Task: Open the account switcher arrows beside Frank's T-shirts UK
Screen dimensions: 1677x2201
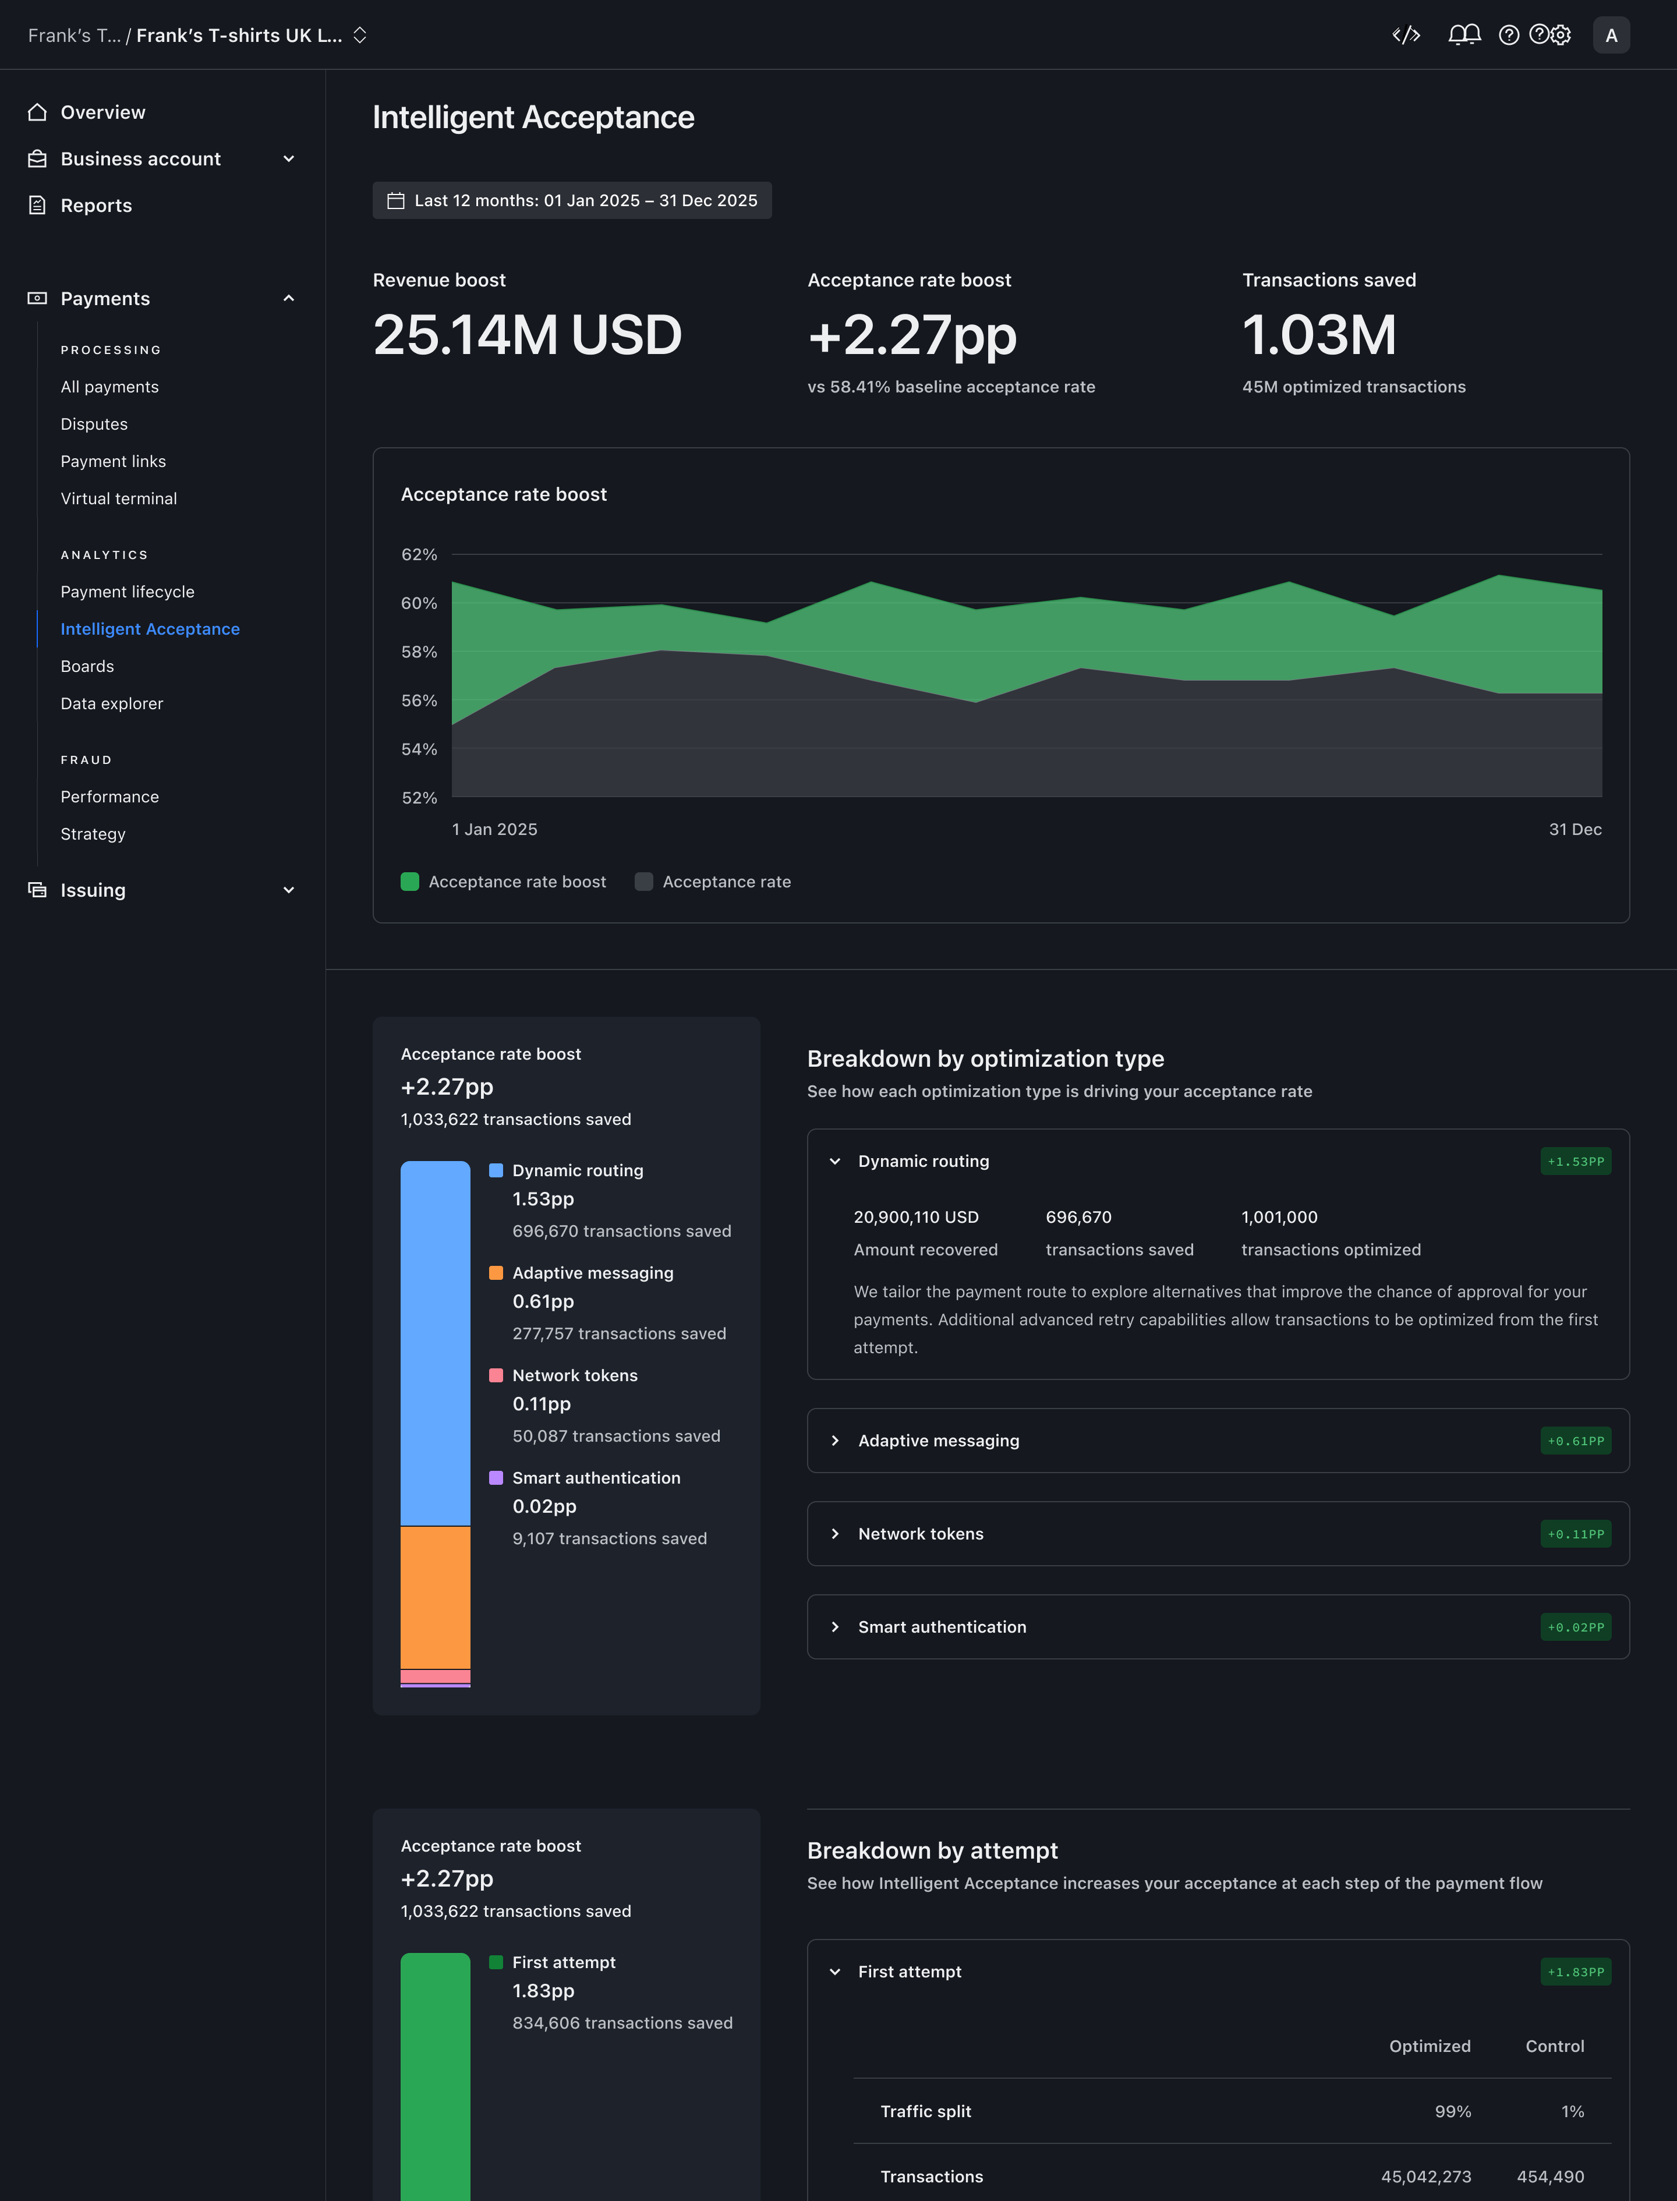Action: coord(360,35)
